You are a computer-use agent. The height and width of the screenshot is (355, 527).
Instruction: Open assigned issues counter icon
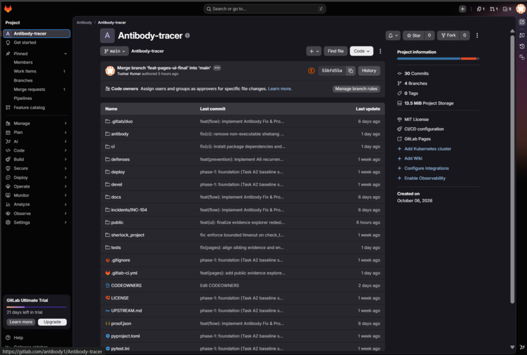tap(481, 9)
